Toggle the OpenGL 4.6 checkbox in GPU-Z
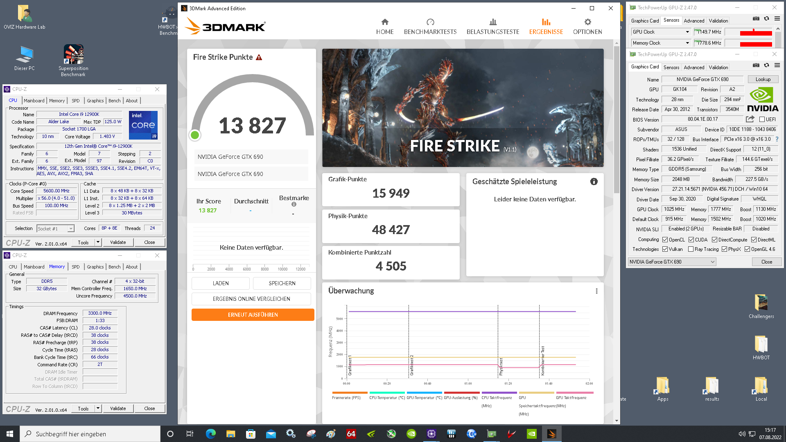This screenshot has width=786, height=442. tap(747, 249)
